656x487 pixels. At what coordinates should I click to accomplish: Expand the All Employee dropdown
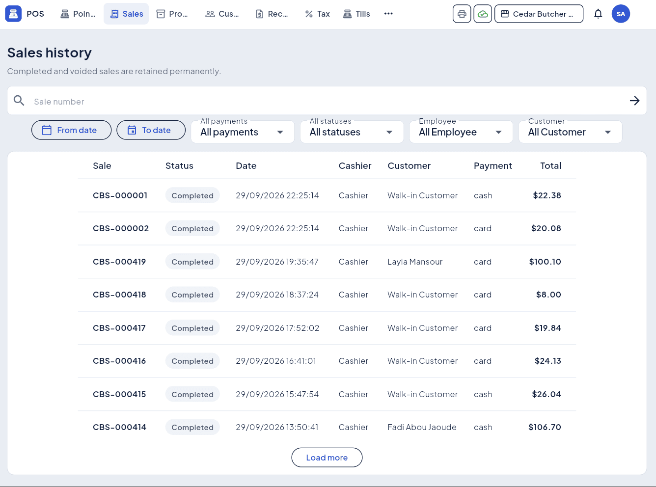461,132
